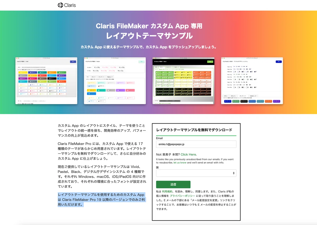The image size is (317, 225).
Task: Click the Email field label
Action: click(x=159, y=138)
